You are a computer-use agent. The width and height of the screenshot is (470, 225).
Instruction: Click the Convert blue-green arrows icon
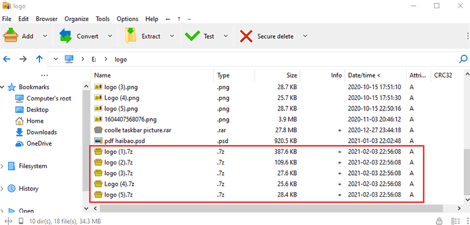coord(65,36)
